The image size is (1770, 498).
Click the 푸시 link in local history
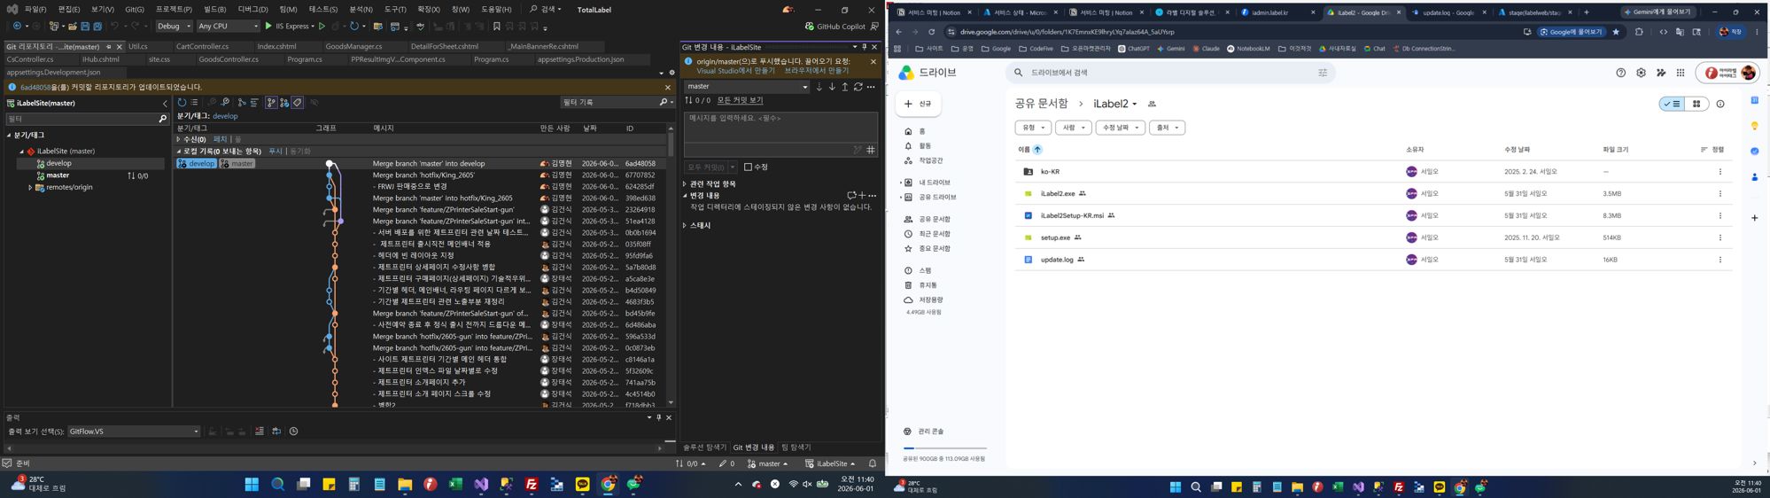tap(276, 152)
